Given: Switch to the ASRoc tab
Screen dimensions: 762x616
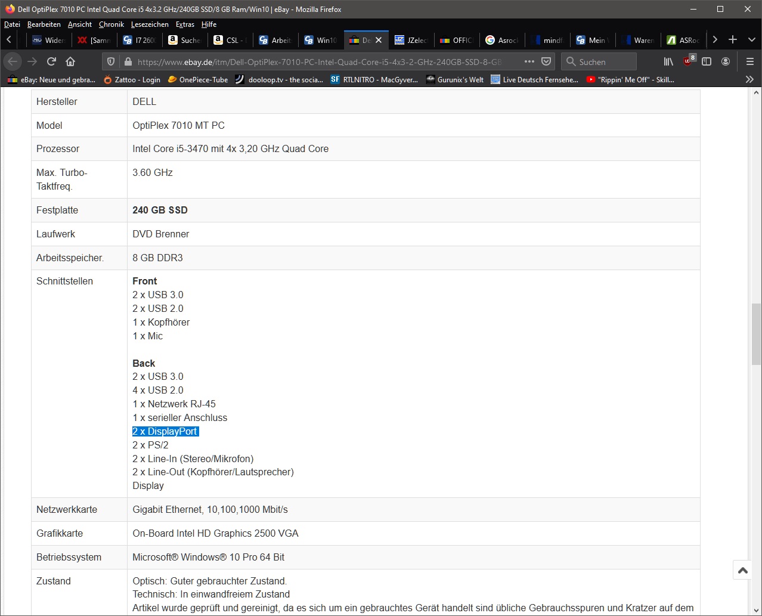Looking at the screenshot, I should point(684,40).
